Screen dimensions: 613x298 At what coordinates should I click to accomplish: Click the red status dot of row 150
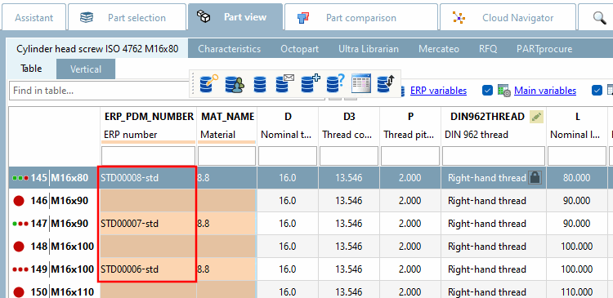18,292
